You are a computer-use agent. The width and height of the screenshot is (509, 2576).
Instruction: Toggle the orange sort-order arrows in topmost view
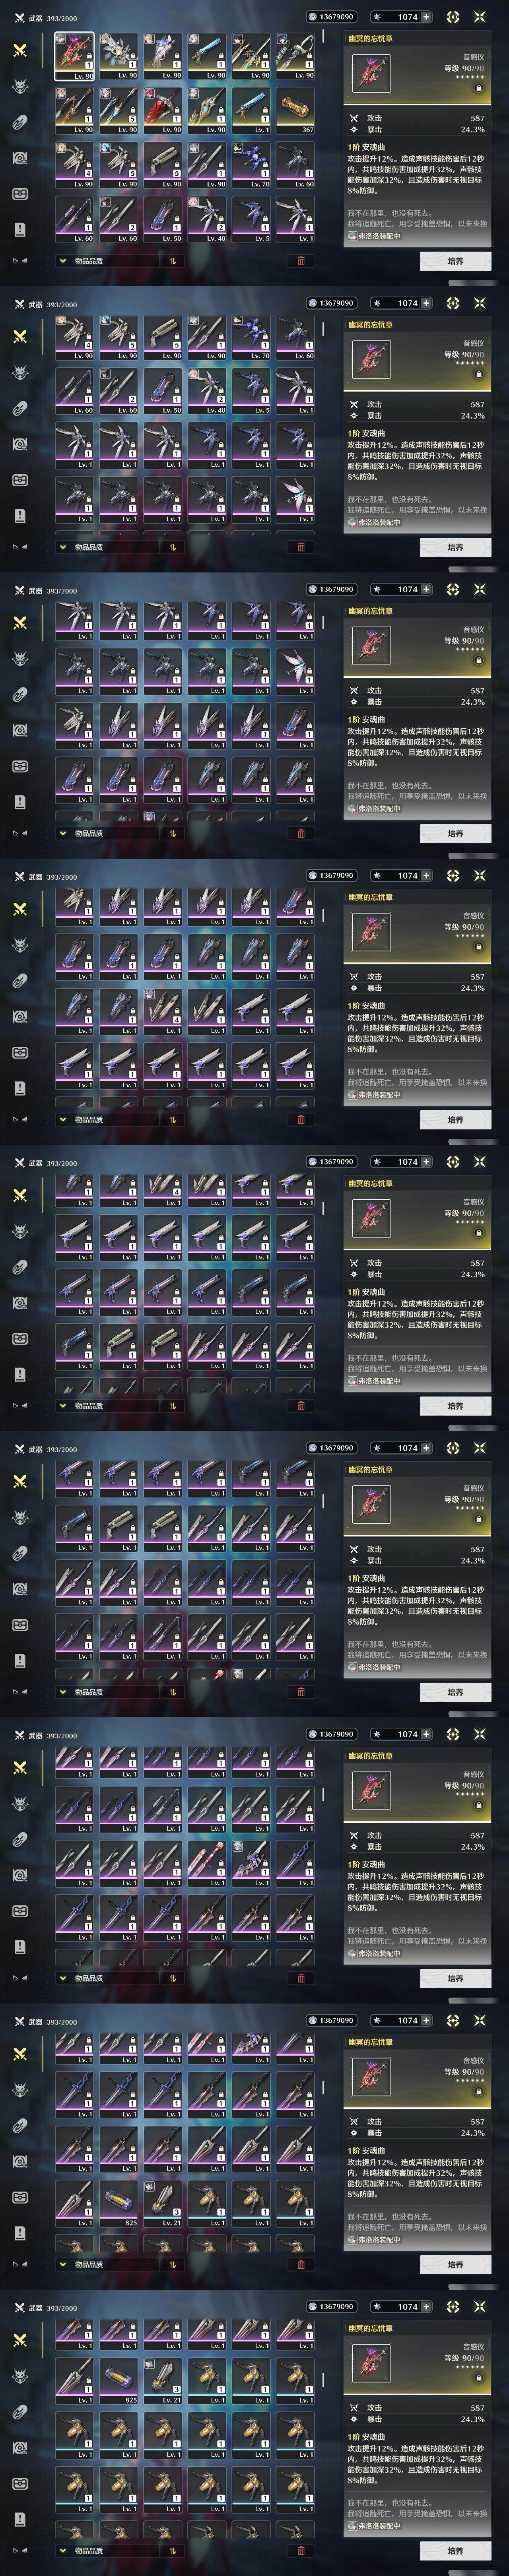coord(172,261)
